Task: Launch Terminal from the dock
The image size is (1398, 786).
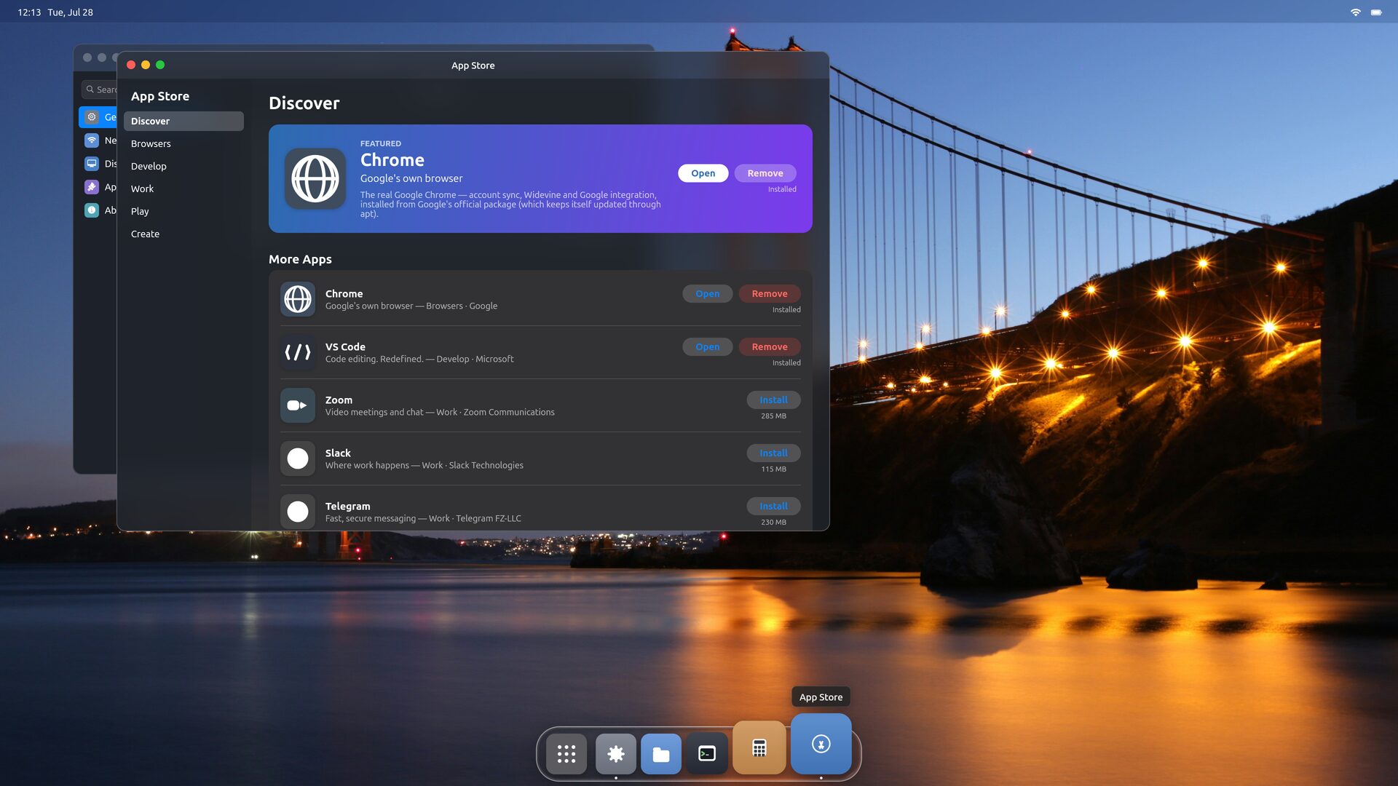Action: [707, 753]
